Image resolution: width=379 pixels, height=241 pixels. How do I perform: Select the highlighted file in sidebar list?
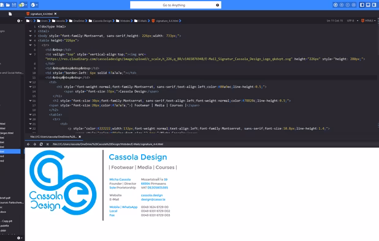(x=10, y=151)
